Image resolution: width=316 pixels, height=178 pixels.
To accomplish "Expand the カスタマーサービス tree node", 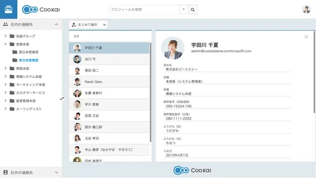I will (5, 92).
